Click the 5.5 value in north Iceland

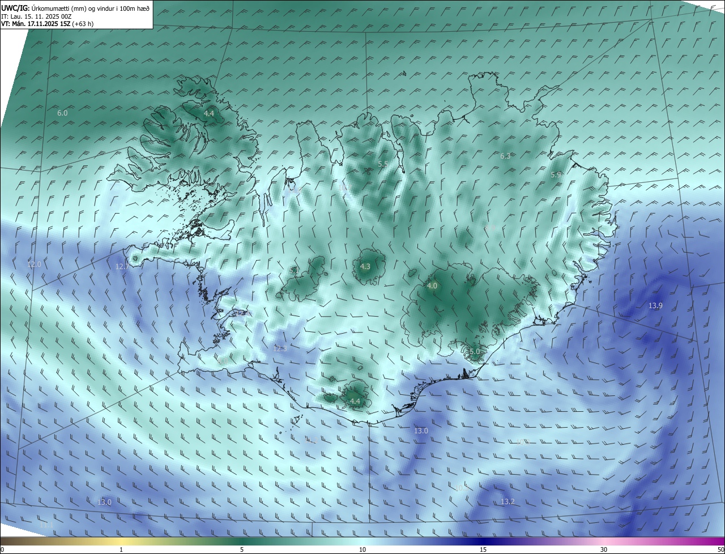383,164
